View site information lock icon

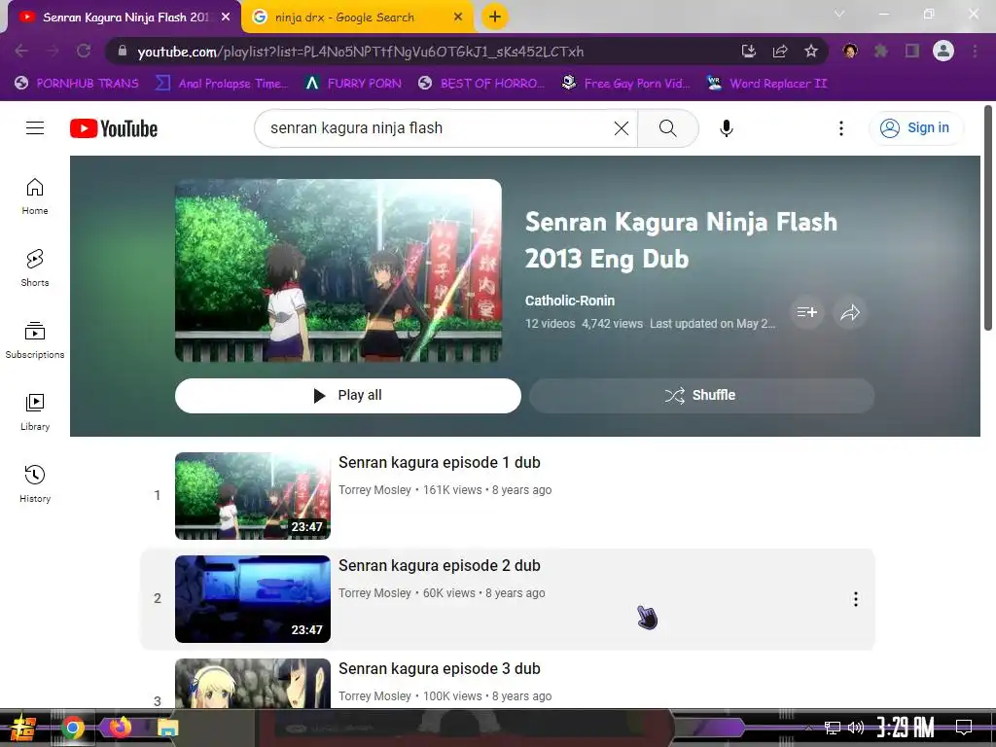click(x=123, y=51)
